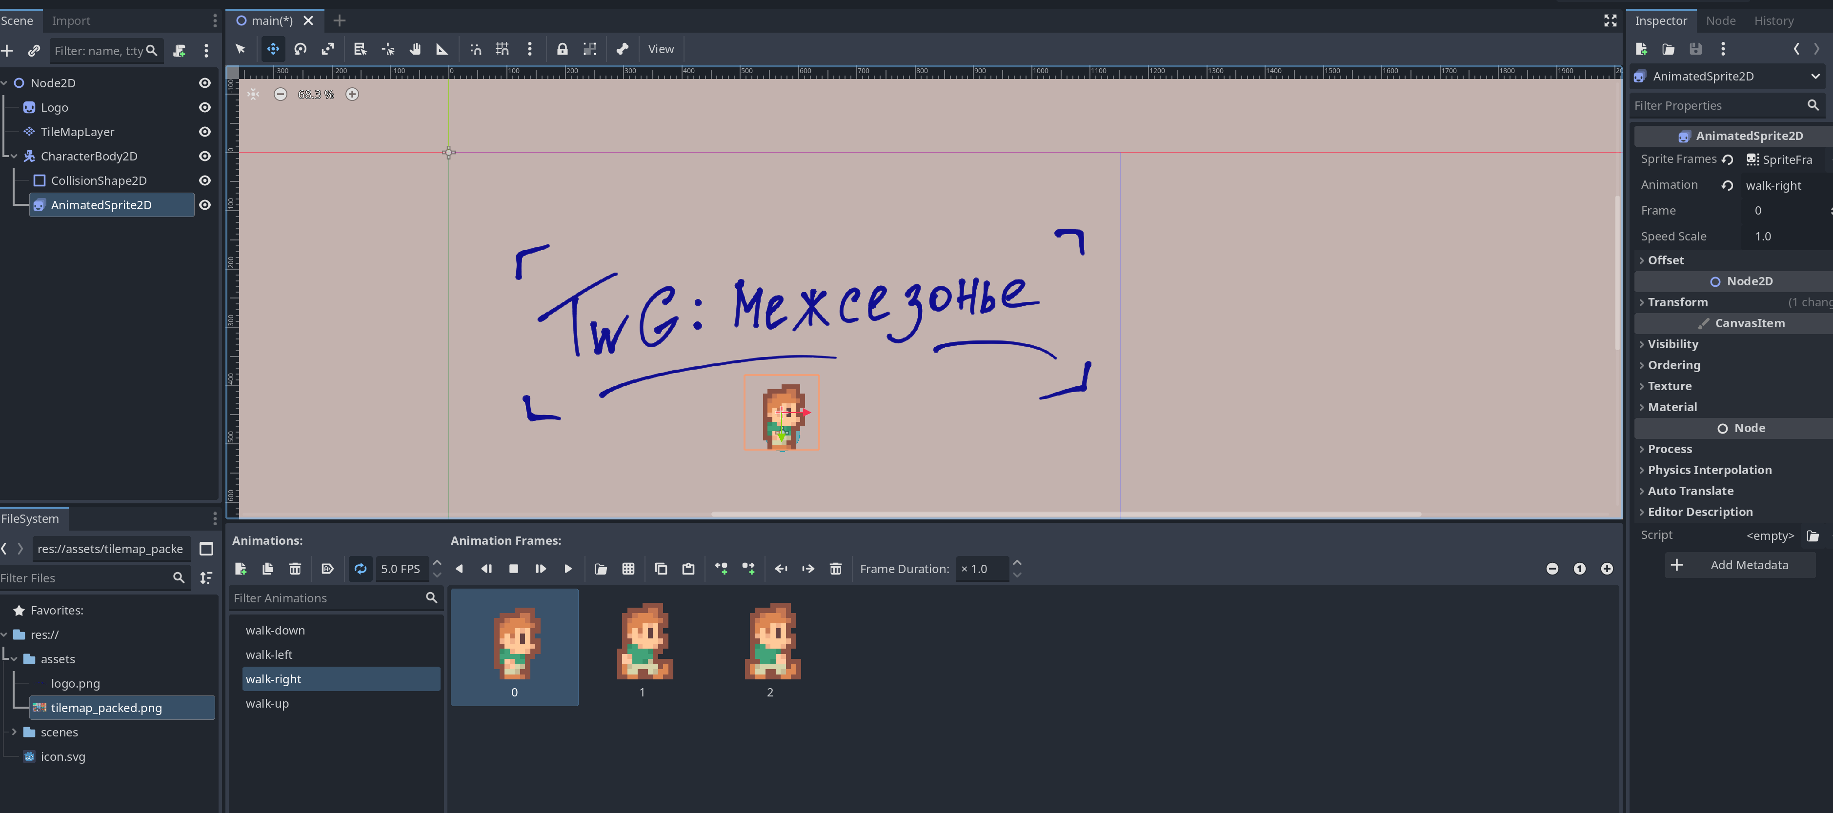Delete the selected animation
This screenshot has width=1833, height=813.
click(x=295, y=569)
